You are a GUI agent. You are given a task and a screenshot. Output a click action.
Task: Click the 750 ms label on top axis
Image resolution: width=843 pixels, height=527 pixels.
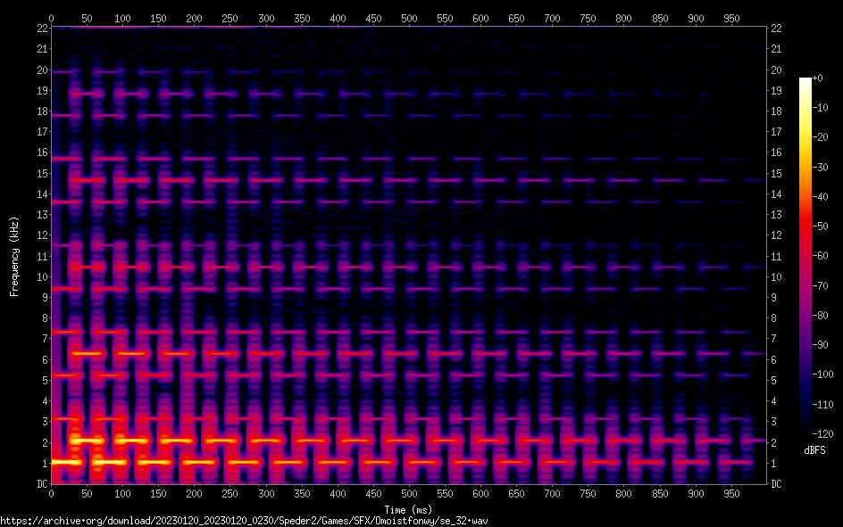pos(588,18)
